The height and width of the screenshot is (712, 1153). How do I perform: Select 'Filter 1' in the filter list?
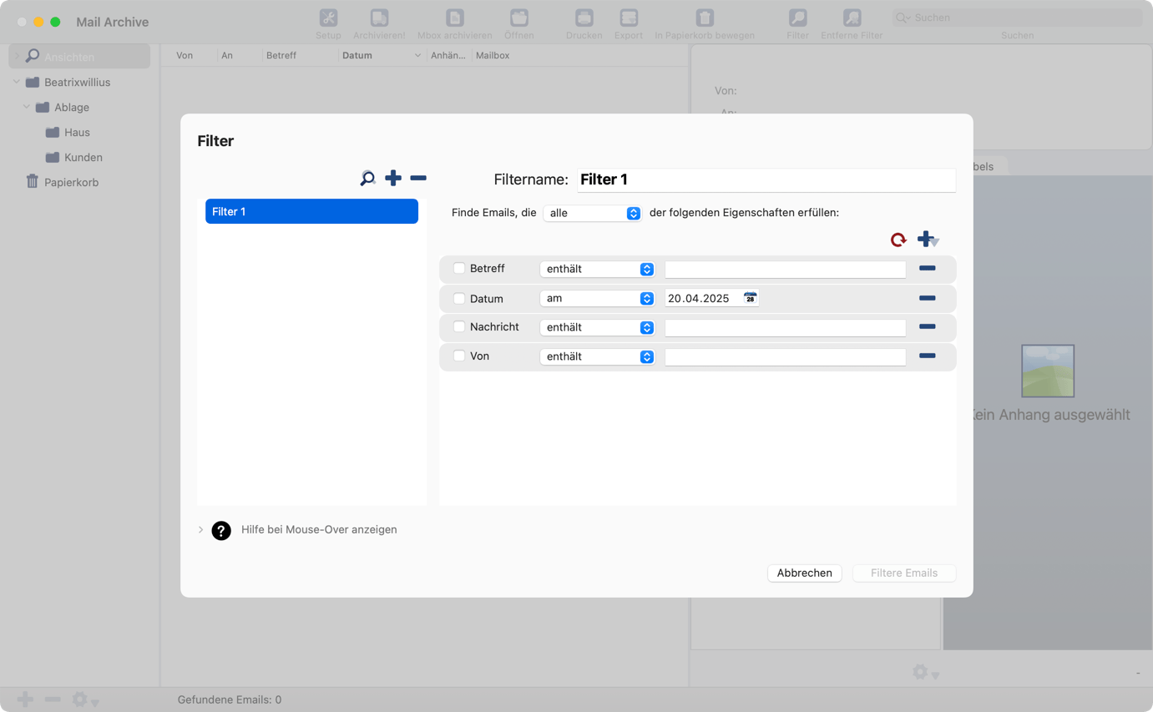click(311, 212)
